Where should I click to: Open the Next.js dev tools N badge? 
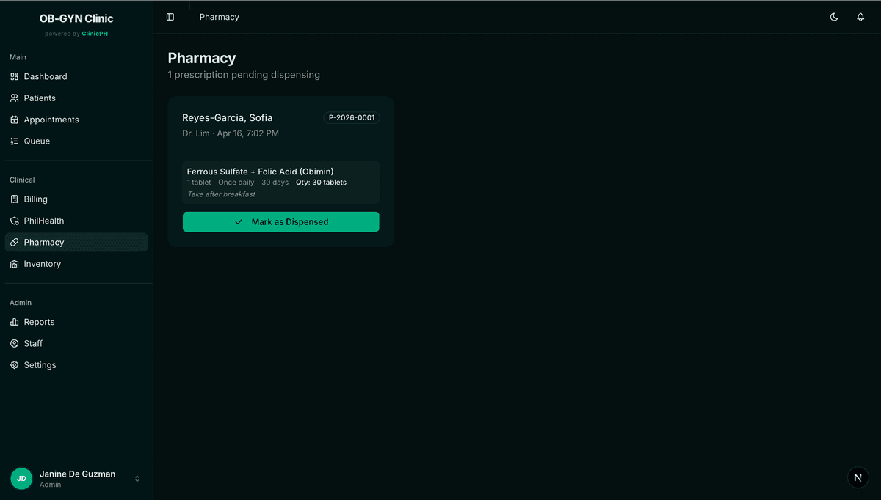coord(858,477)
